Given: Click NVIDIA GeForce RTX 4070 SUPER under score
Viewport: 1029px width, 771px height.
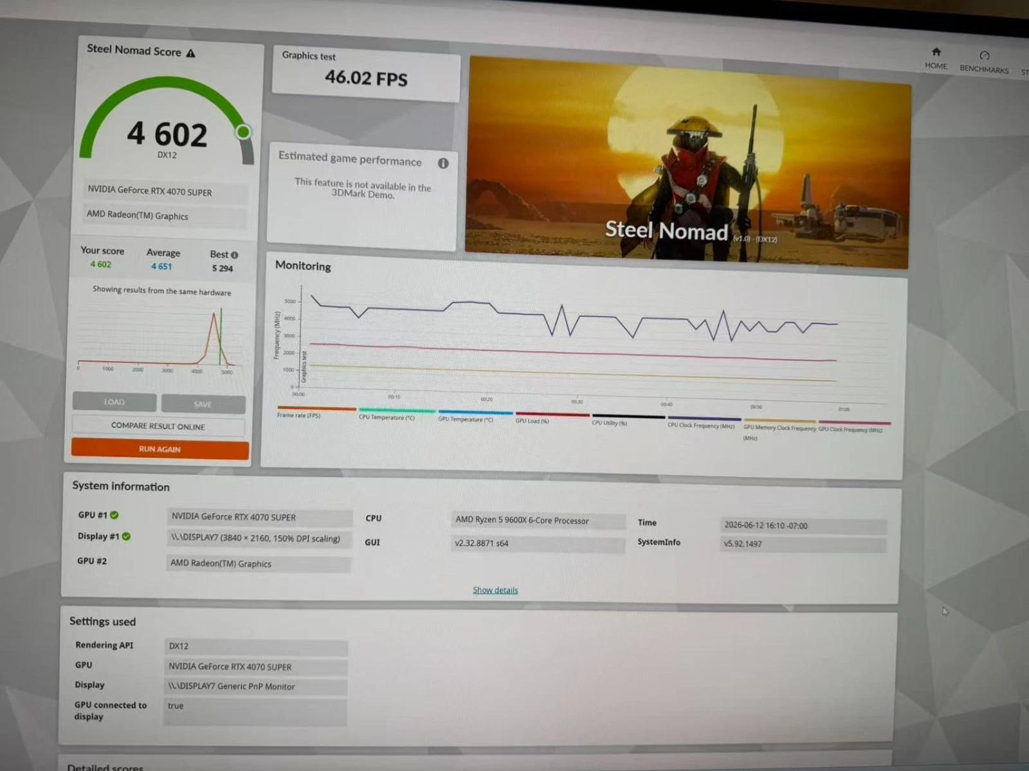Looking at the screenshot, I should (165, 191).
